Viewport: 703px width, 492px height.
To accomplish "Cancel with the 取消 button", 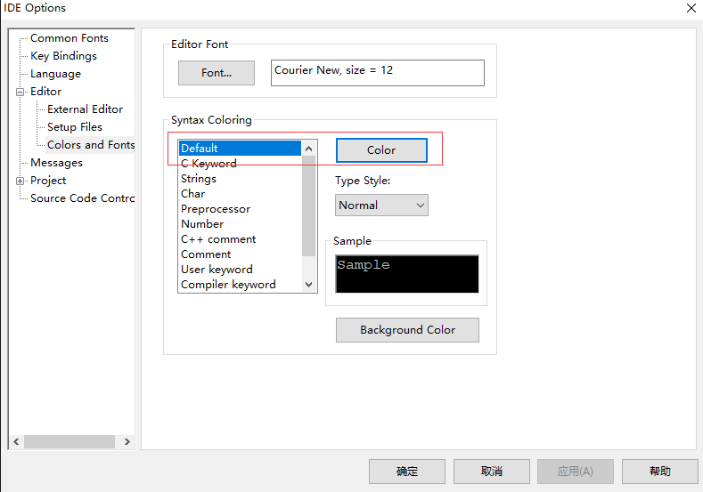I will pyautogui.click(x=491, y=472).
